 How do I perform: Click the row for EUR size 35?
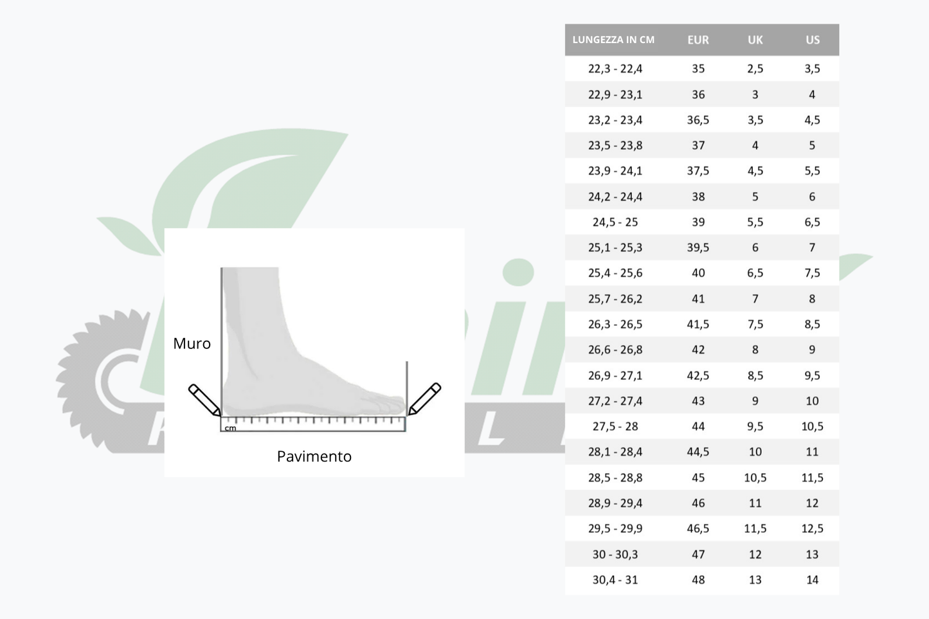[x=702, y=68]
